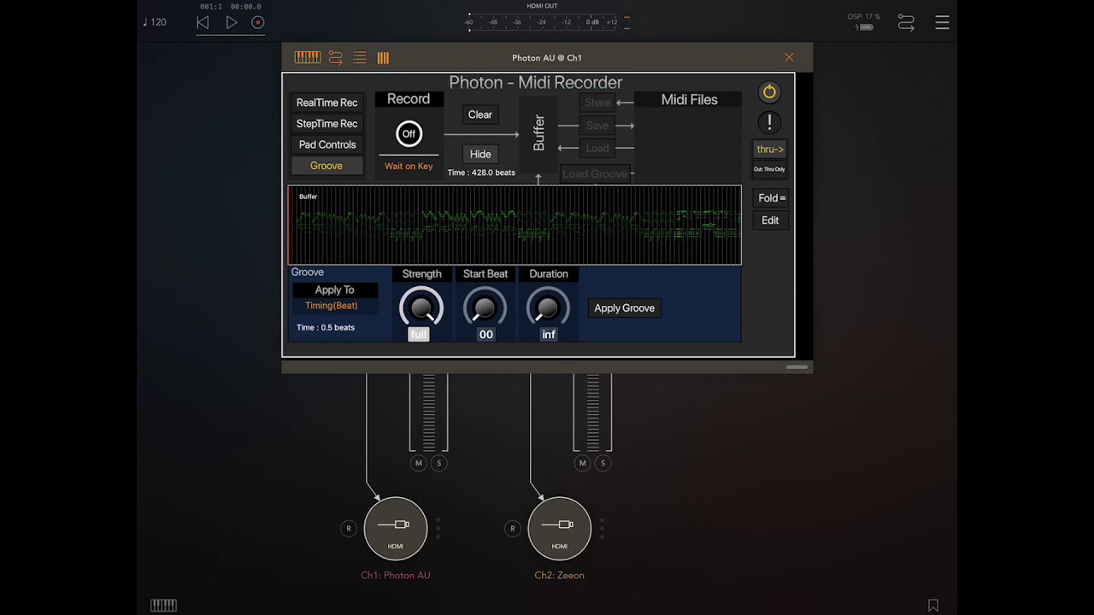Screen dimensions: 1094x615
Task: Open the piano keyboard view in plugin header
Action: click(307, 57)
